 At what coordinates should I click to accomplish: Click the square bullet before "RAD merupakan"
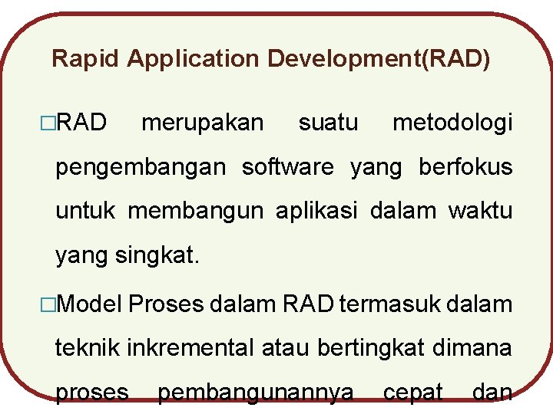48,123
